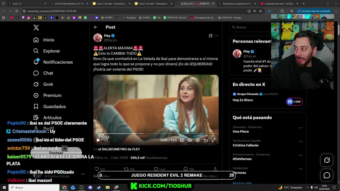
Task: Go to Inicio in X sidebar
Action: click(44, 40)
